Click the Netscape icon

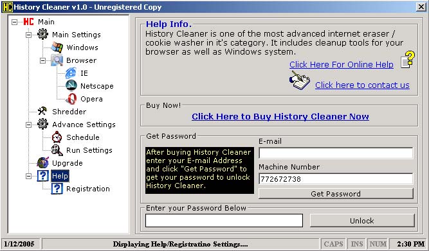pyautogui.click(x=71, y=86)
